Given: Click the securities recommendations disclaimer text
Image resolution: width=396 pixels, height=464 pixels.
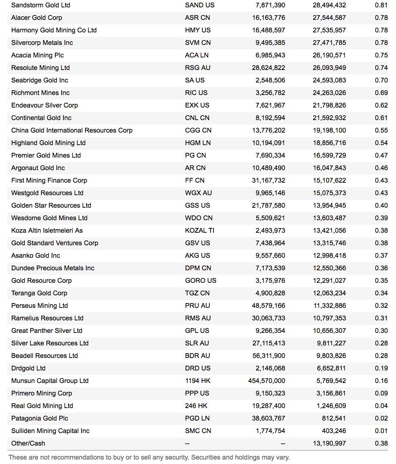Looking at the screenshot, I should (149, 457).
